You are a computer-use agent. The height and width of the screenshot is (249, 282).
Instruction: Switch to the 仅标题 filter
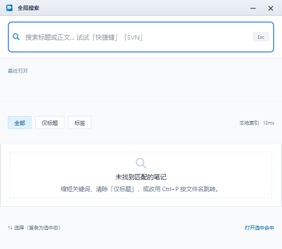coord(49,123)
